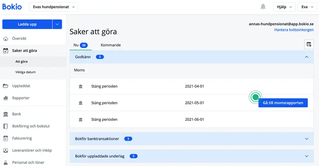Viewport: 319px width, 166px height.
Task: Click the Gå till momsrapporten button
Action: tap(283, 103)
